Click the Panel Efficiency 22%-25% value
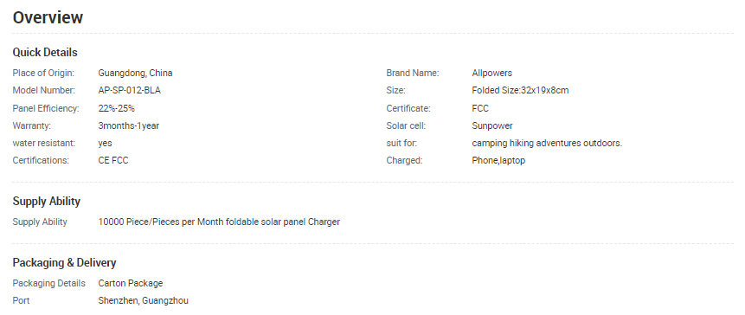The height and width of the screenshot is (315, 745). [117, 108]
